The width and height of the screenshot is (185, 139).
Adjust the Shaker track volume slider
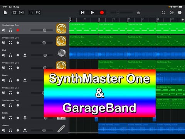click(x=42, y=131)
